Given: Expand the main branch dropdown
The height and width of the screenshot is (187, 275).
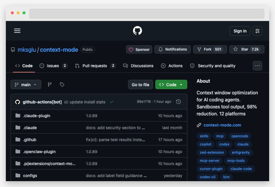Looking at the screenshot, I should coord(26,84).
